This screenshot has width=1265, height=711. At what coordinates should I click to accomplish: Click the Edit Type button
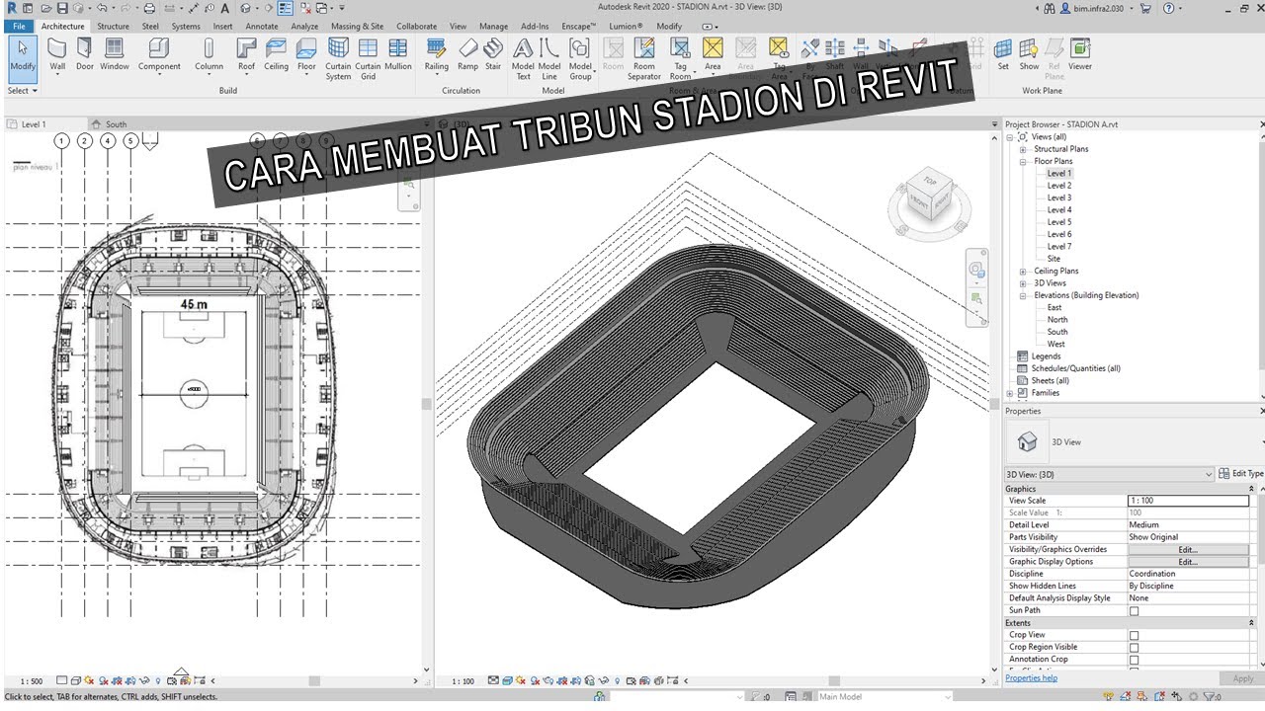(x=1240, y=474)
